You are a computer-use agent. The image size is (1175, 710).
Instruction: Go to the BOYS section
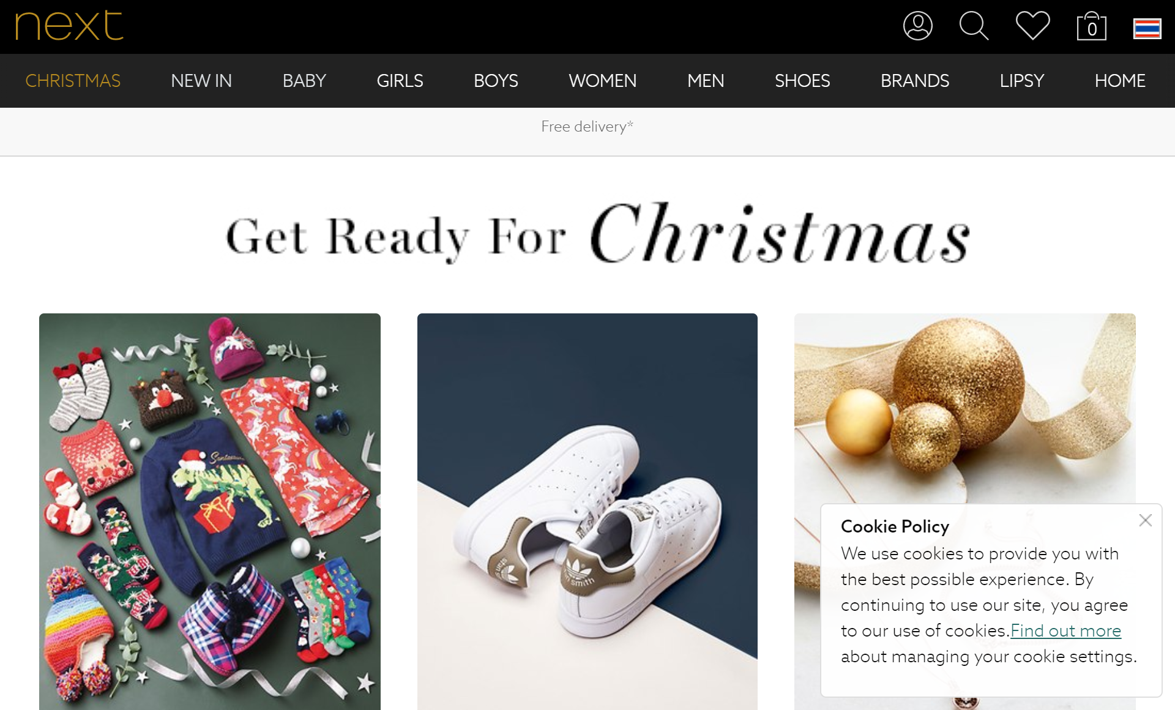[496, 81]
